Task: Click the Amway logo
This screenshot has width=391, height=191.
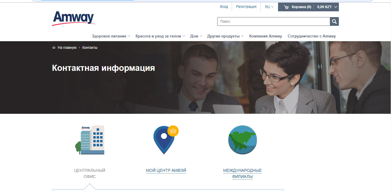Action: point(74,18)
